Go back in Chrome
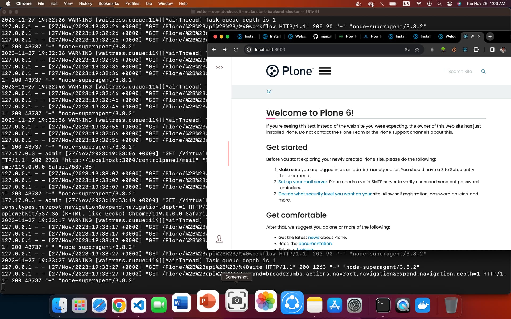The width and height of the screenshot is (511, 319). (214, 49)
